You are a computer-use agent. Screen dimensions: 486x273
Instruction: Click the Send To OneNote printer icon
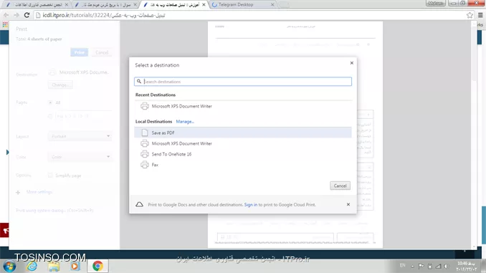144,154
